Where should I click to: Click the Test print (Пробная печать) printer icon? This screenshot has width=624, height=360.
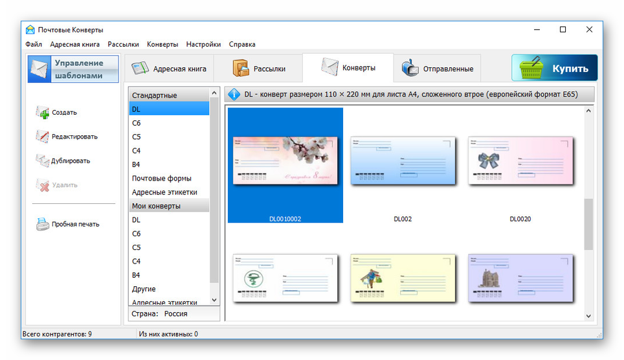pos(43,224)
